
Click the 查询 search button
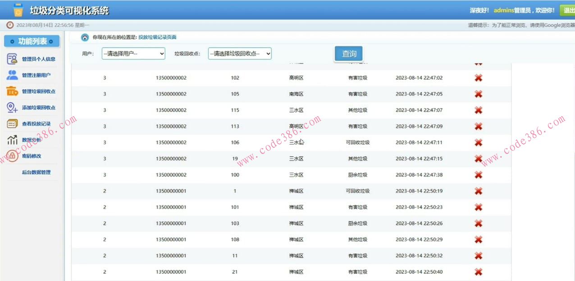click(x=348, y=53)
